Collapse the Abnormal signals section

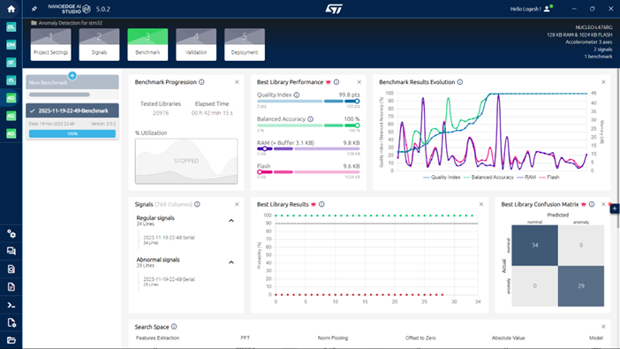pos(231,262)
